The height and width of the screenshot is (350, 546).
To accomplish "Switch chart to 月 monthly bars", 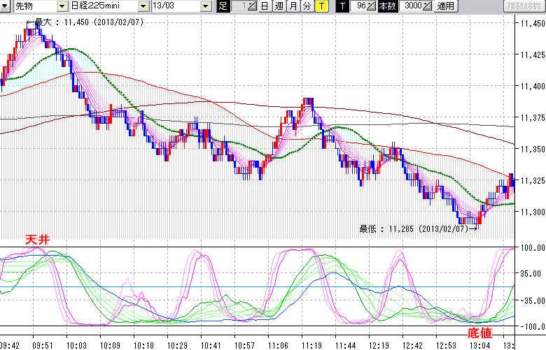I will [x=293, y=6].
